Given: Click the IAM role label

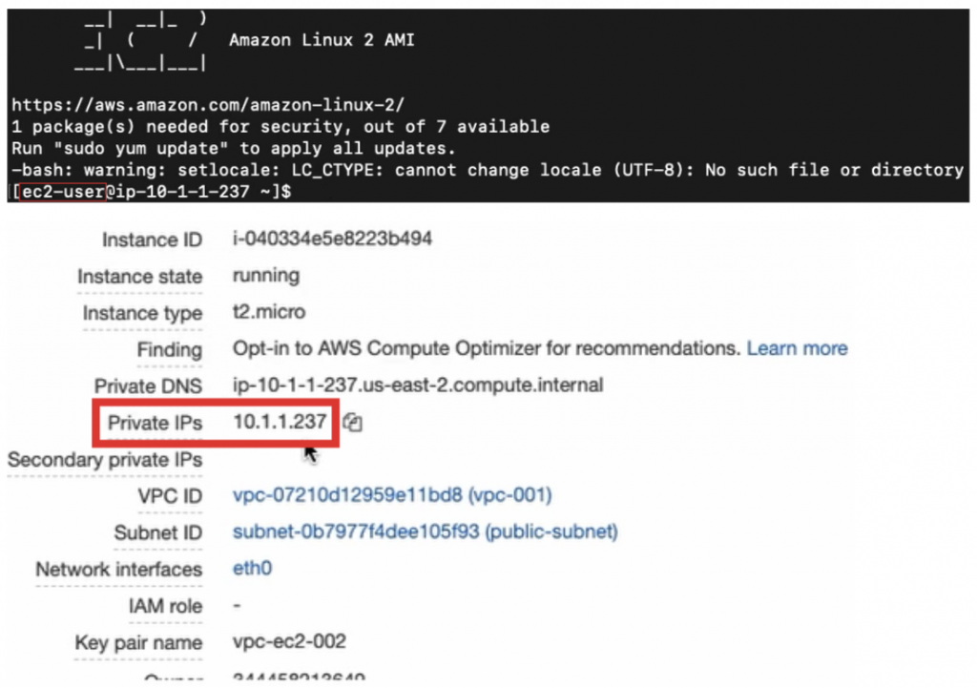Looking at the screenshot, I should (x=165, y=606).
